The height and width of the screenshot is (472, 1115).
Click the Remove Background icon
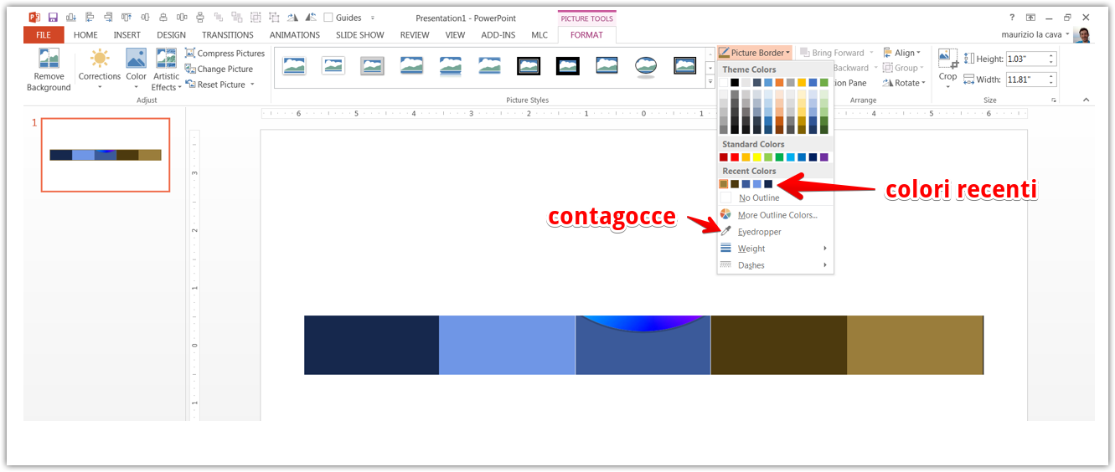49,58
